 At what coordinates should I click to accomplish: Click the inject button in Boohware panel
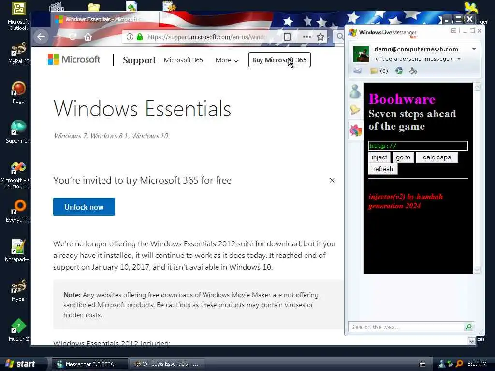coord(379,157)
